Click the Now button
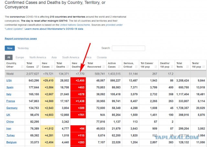 tap(10, 48)
